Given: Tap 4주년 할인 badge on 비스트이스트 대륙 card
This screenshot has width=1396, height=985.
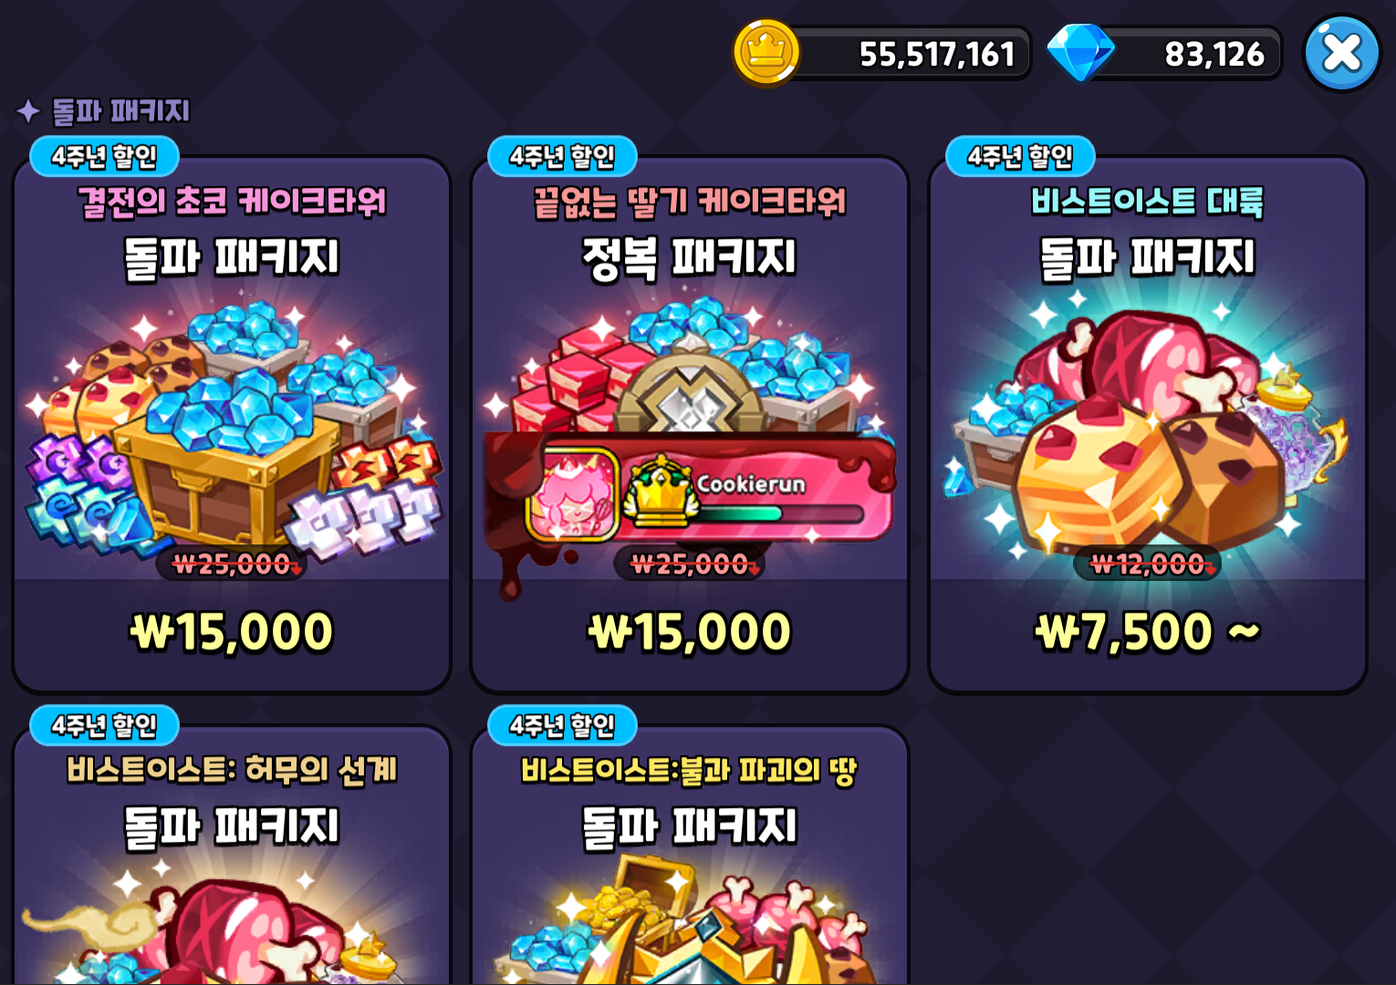Looking at the screenshot, I should (x=1020, y=156).
